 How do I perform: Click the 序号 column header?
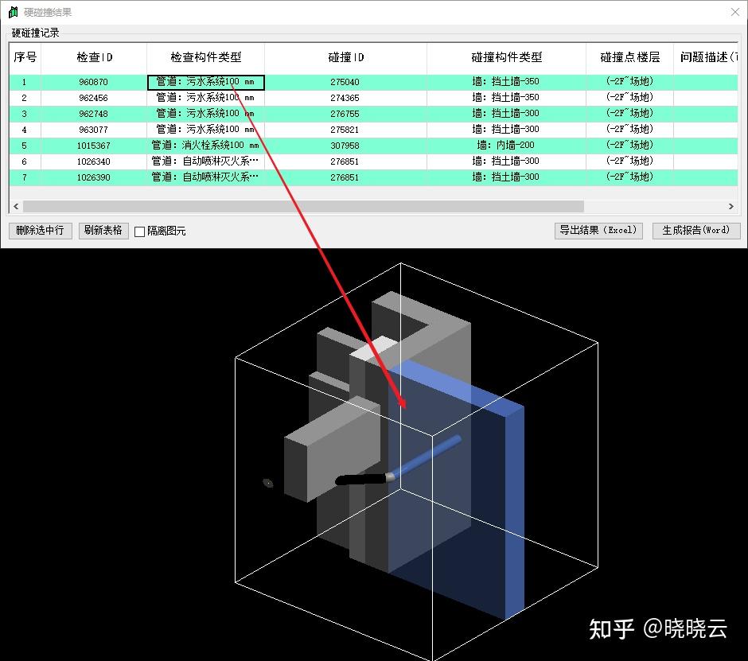pos(24,57)
